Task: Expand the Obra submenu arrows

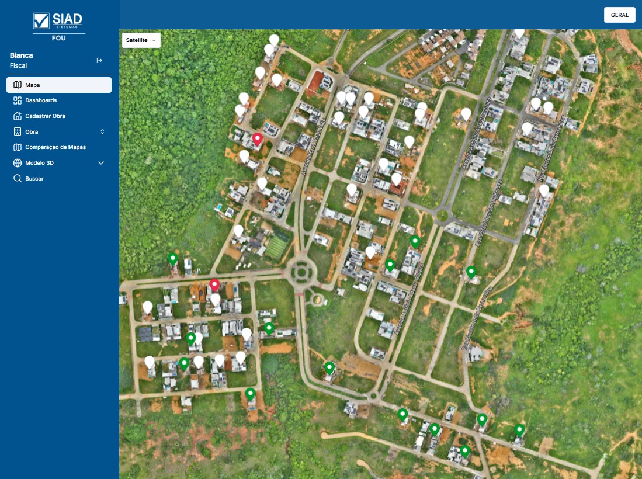Action: (x=102, y=132)
